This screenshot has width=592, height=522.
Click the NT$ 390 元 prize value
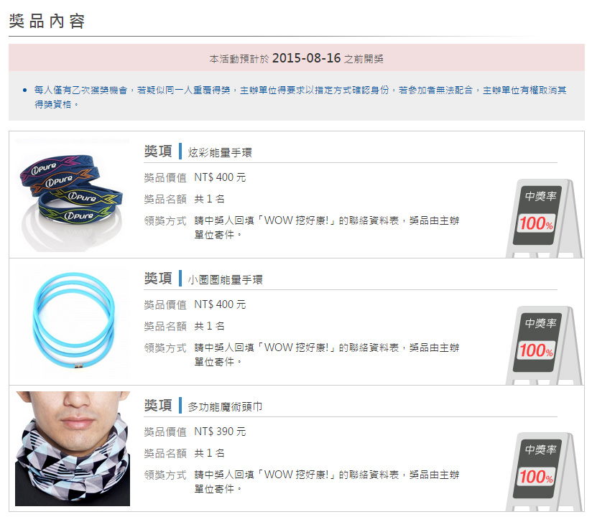(x=220, y=432)
